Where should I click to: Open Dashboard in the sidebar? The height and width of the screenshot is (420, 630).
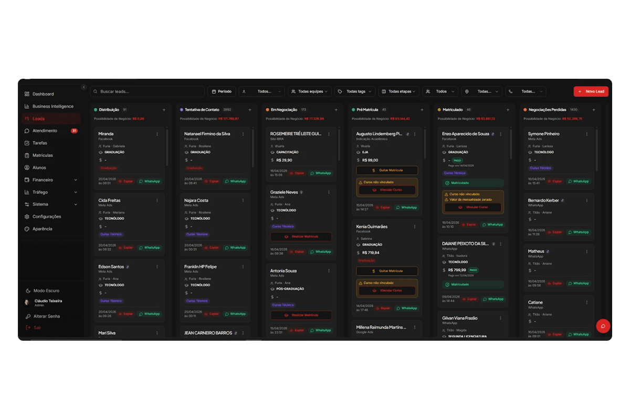click(x=51, y=94)
